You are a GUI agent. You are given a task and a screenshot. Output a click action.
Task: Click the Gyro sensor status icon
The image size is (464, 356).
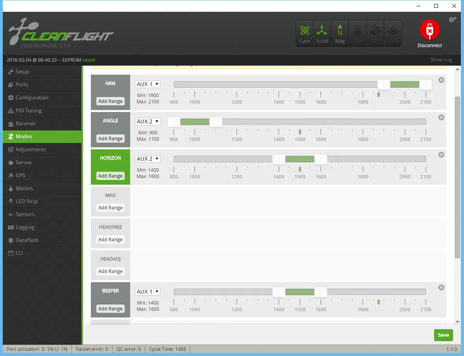click(304, 33)
